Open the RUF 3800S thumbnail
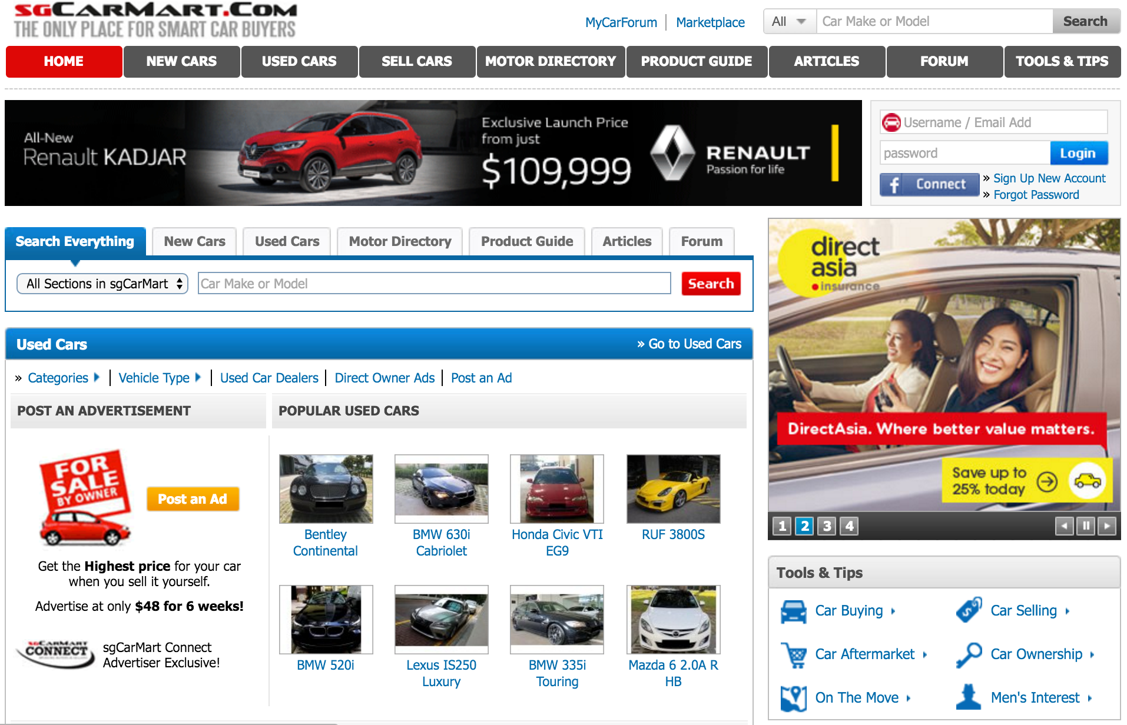This screenshot has height=725, width=1127. (674, 489)
